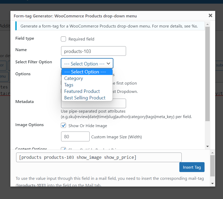Click the footer scrollbar up arrow

click(213, 153)
